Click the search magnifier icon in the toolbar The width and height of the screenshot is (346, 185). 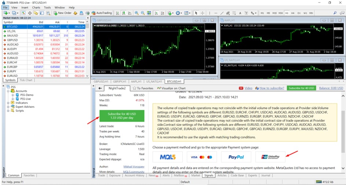tap(335, 13)
